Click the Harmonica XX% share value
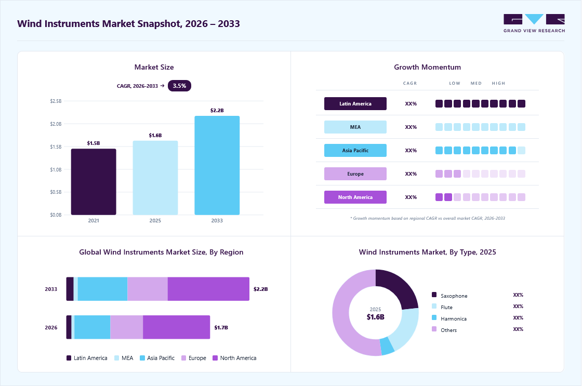The image size is (582, 386). [518, 318]
